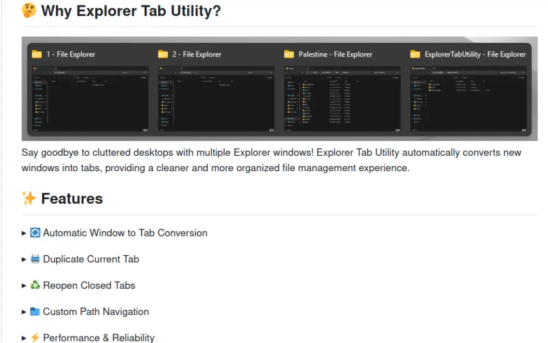Click the 'Reopen Closed Tabs' summary text
Viewport: 548px width, 343px height.
[x=89, y=285]
